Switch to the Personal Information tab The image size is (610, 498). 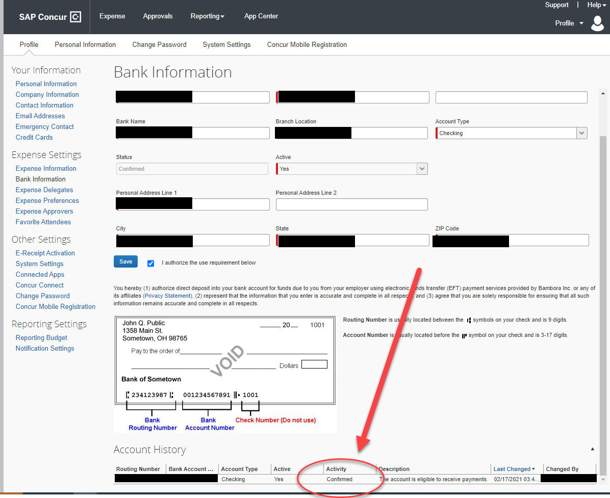[85, 45]
